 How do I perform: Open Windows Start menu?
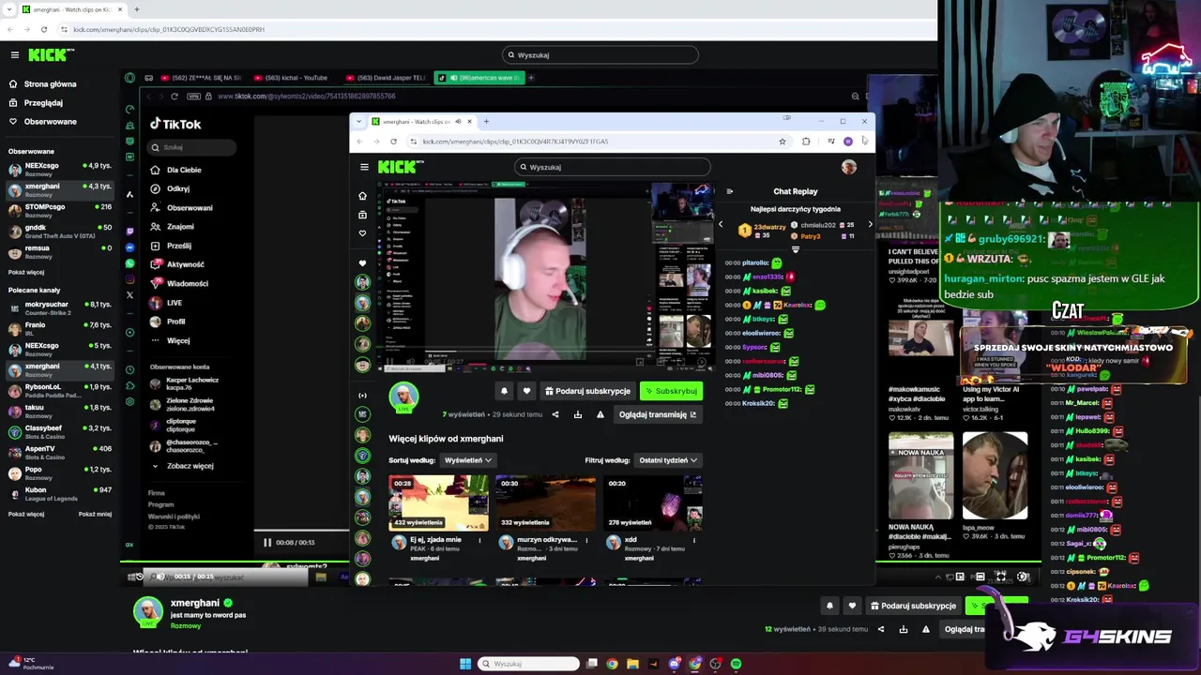click(x=465, y=664)
